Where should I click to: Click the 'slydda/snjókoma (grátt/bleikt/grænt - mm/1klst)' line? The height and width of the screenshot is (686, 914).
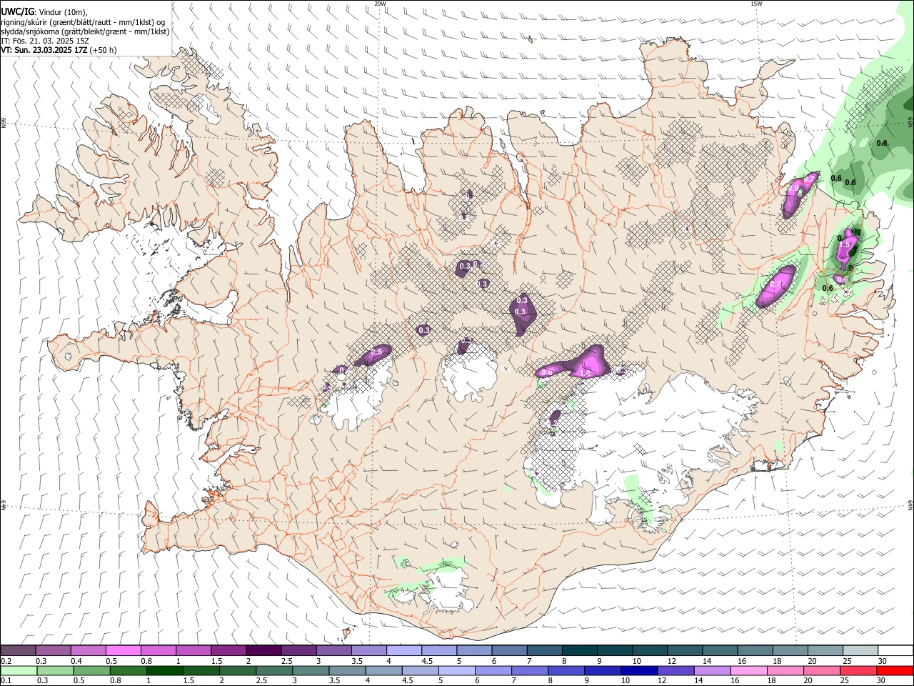click(x=85, y=31)
